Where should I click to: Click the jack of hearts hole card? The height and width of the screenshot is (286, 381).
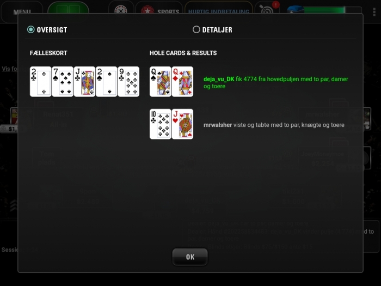pyautogui.click(x=182, y=124)
